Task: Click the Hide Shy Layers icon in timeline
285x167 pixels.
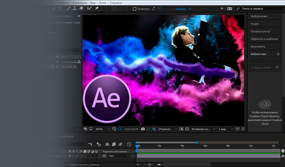Action: (107, 144)
